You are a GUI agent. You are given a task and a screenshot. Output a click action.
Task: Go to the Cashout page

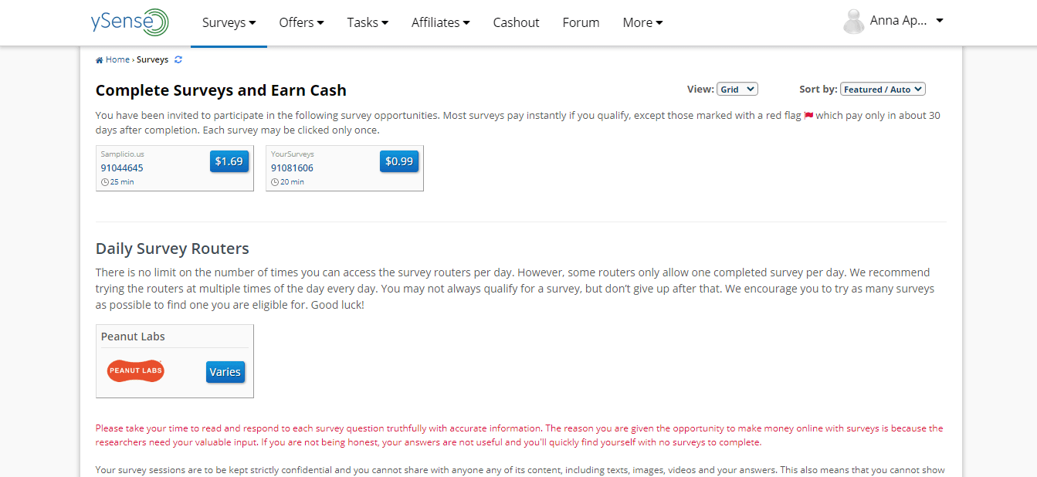point(516,22)
